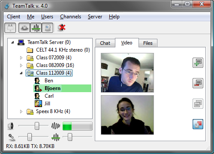Expand the Class 082009 channel
This screenshot has height=154, width=214.
coord(21,65)
